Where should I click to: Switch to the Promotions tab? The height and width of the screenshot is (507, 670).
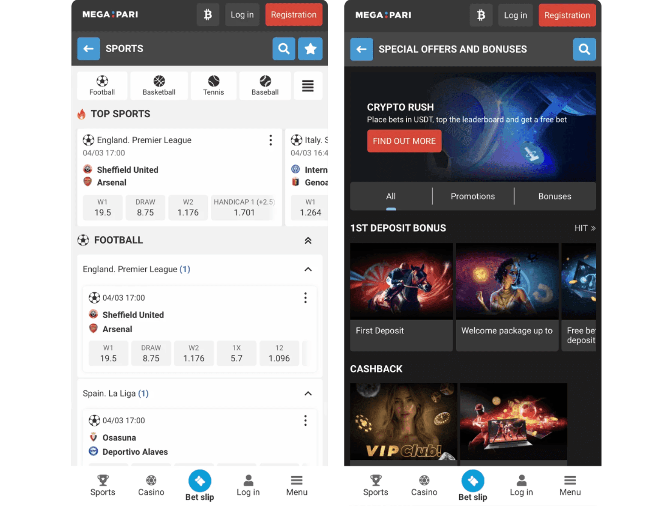(x=473, y=196)
